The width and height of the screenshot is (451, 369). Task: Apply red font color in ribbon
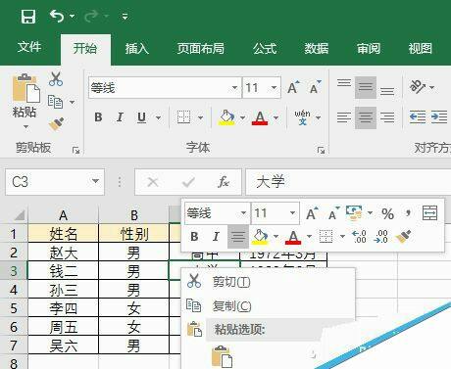[260, 117]
